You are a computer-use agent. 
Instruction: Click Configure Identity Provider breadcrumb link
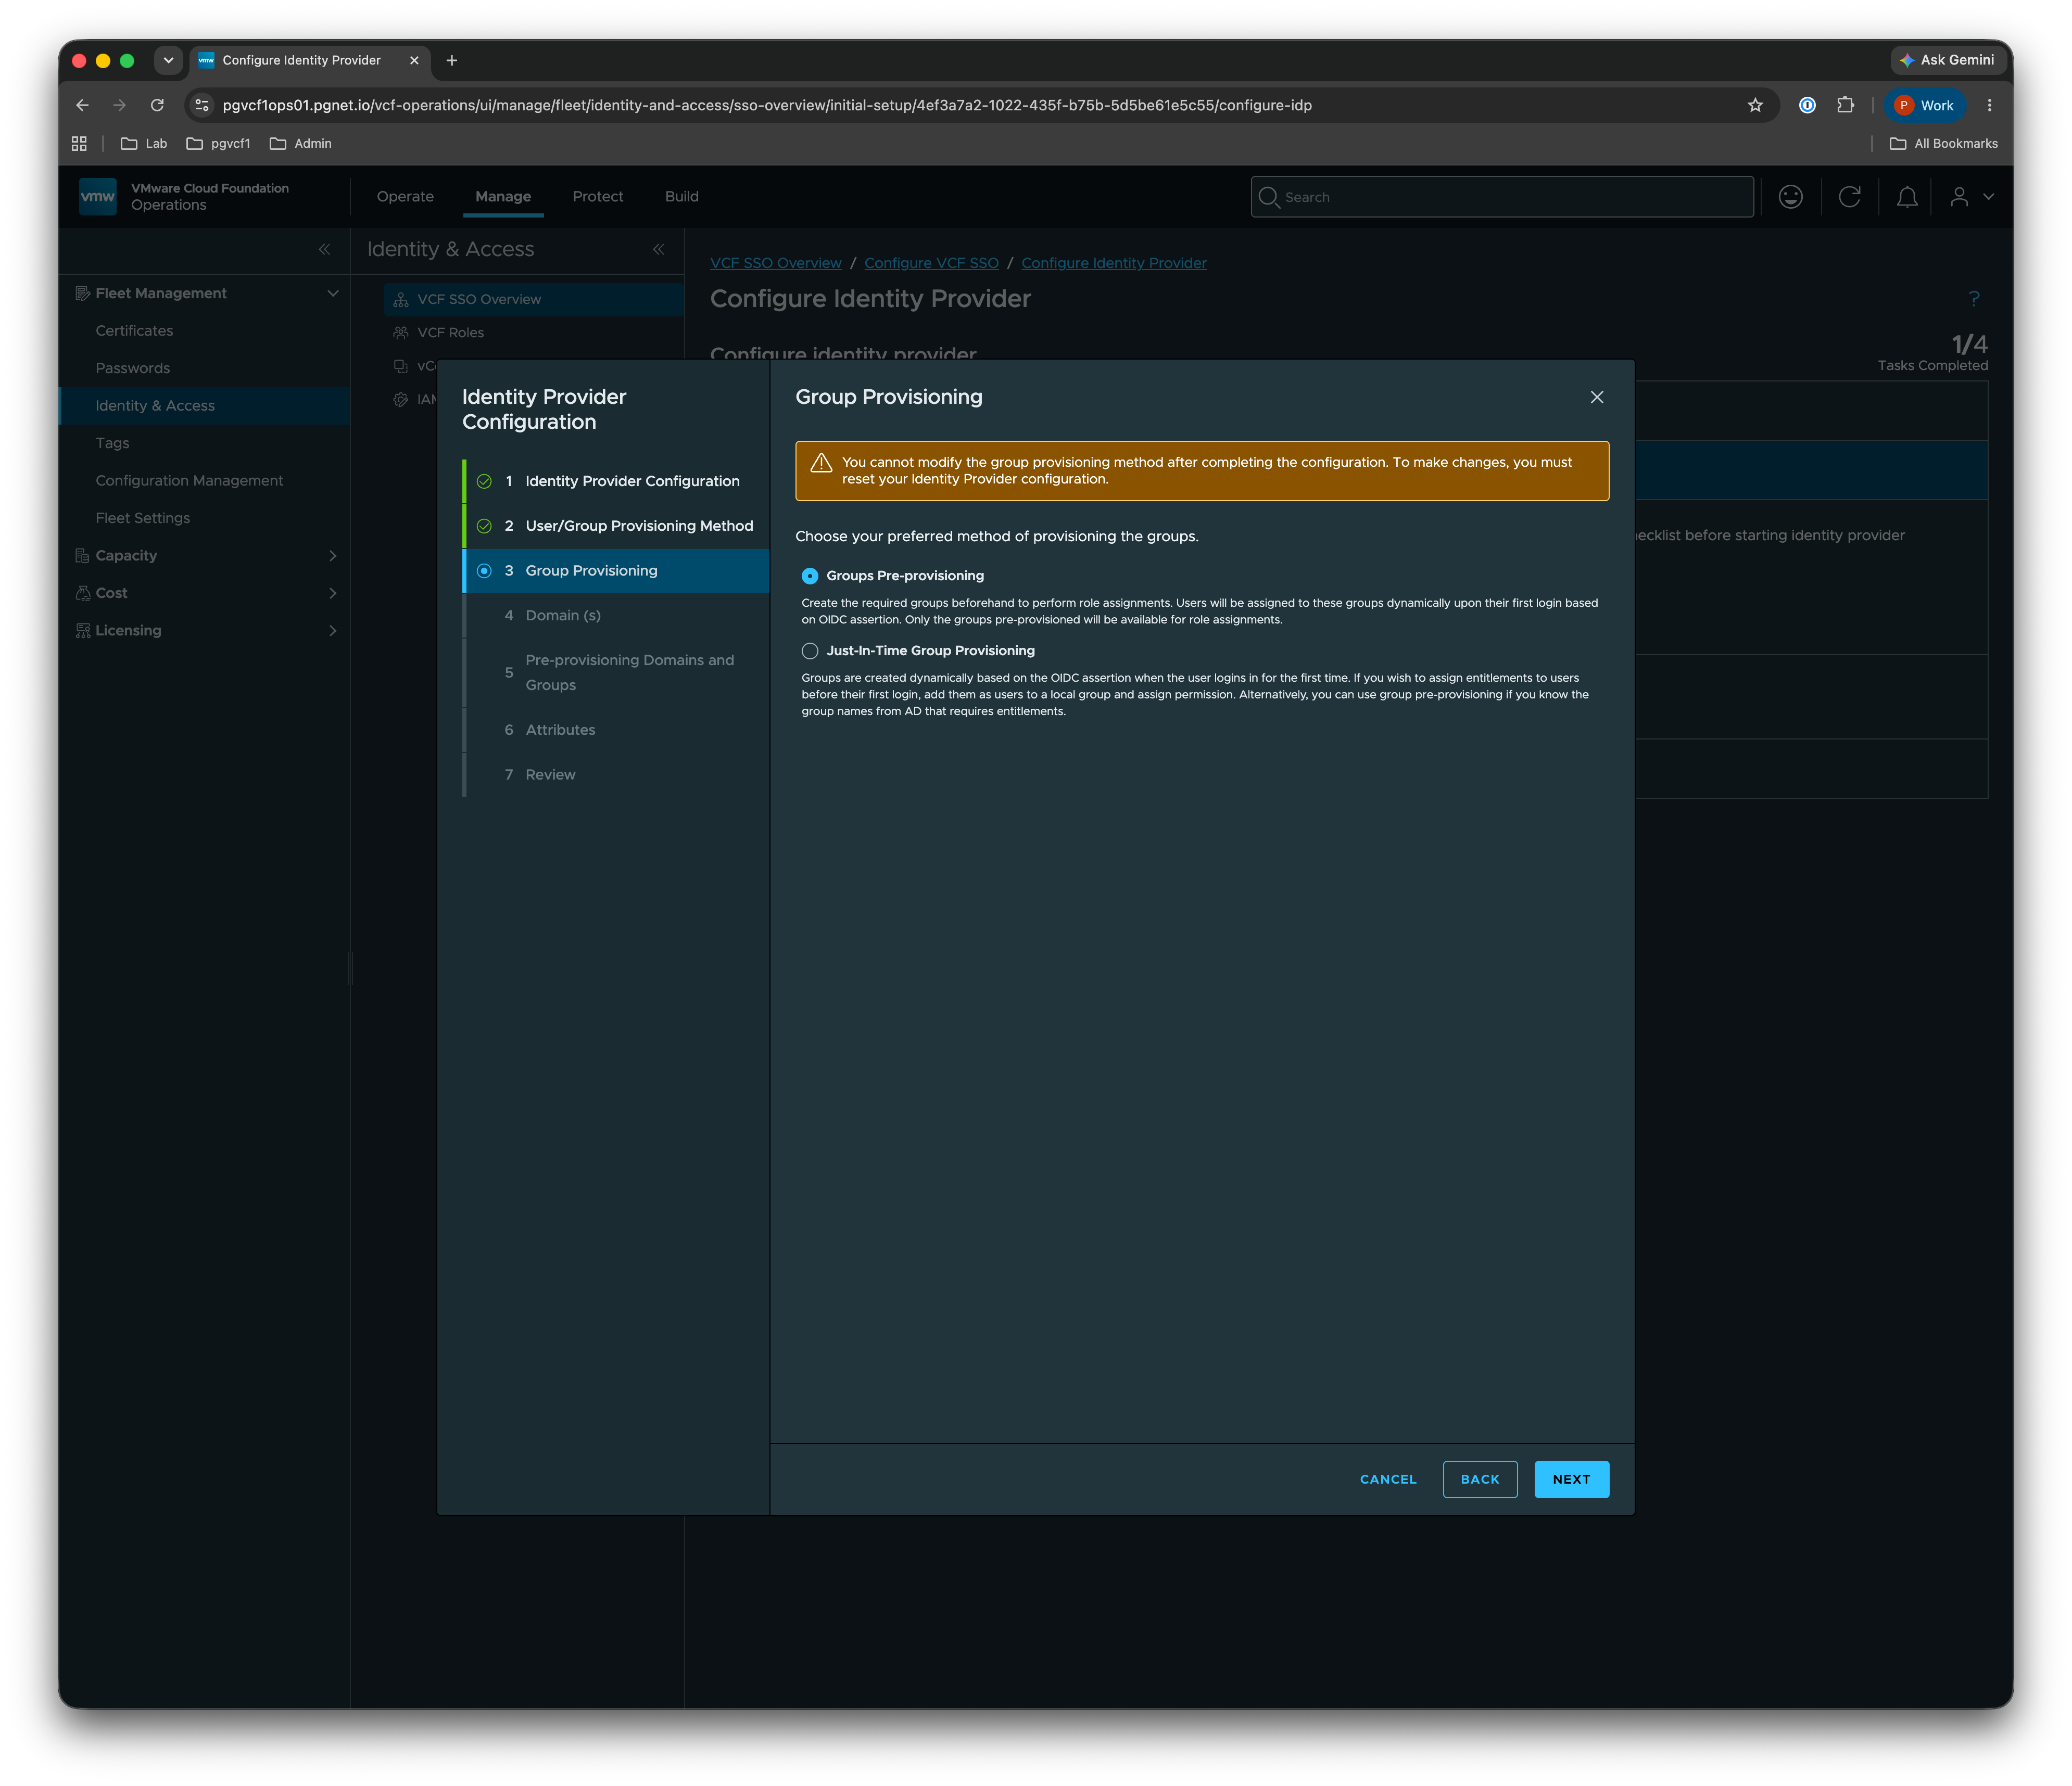[1113, 263]
